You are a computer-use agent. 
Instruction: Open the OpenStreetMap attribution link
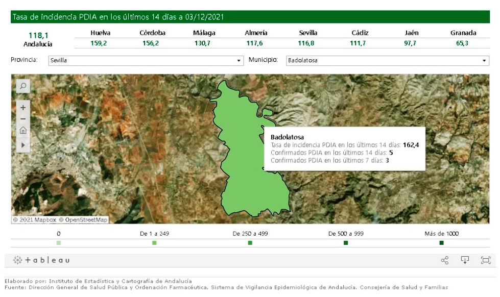point(83,220)
